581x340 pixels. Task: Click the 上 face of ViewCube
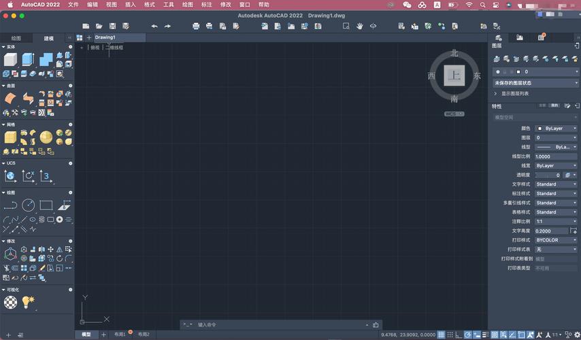[x=454, y=75]
